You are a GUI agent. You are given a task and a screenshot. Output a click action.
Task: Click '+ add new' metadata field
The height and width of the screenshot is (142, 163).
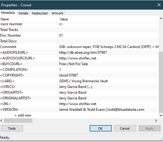click(x=23, y=115)
